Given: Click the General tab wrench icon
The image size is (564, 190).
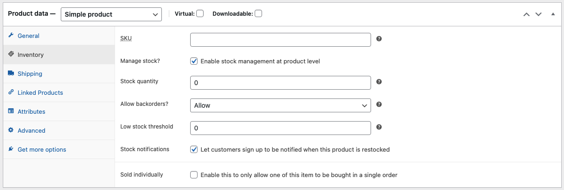Looking at the screenshot, I should click(11, 36).
